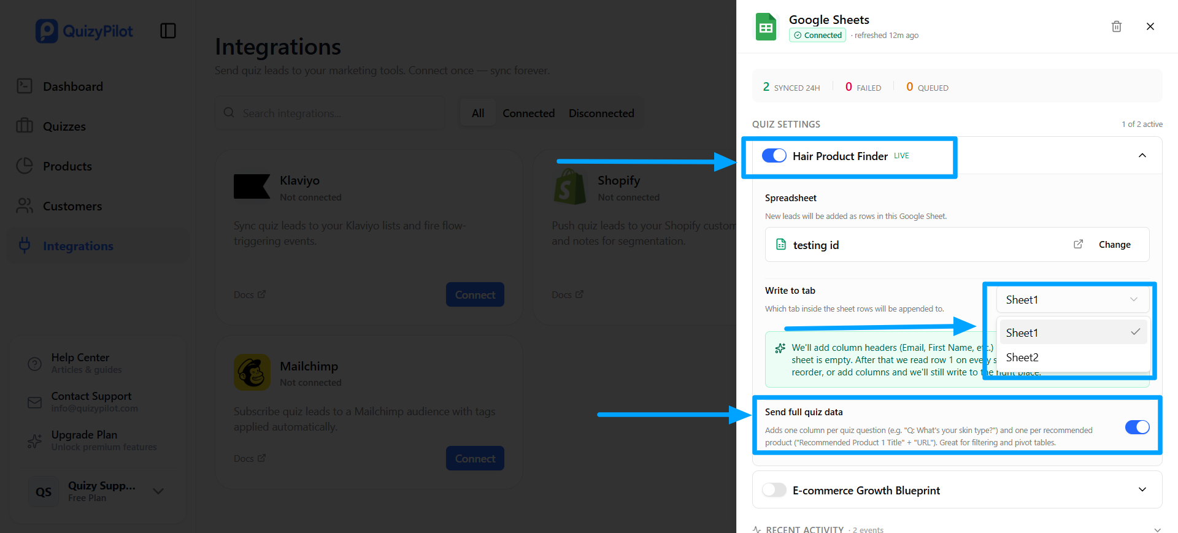Screen dimensions: 1178x533
Task: Disable the Hair Product Finder toggle
Action: (x=774, y=156)
